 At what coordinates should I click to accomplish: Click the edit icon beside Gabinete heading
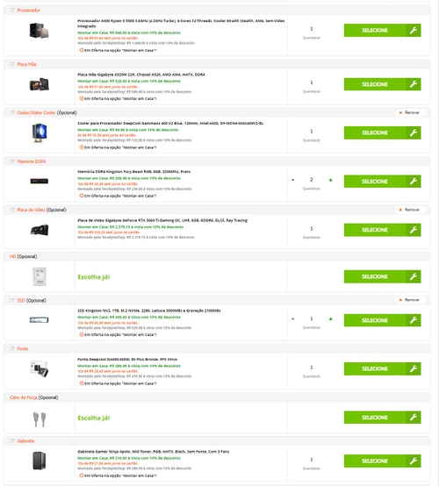pyautogui.click(x=12, y=440)
